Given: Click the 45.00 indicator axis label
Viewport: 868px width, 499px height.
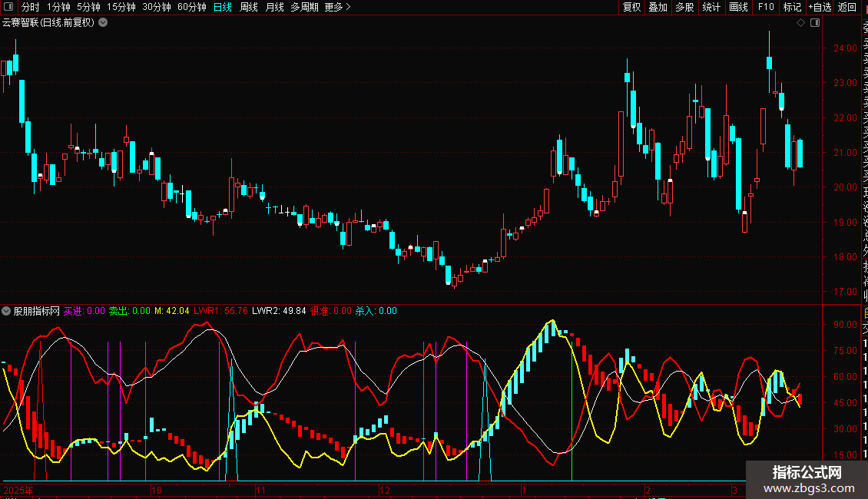Looking at the screenshot, I should point(845,403).
